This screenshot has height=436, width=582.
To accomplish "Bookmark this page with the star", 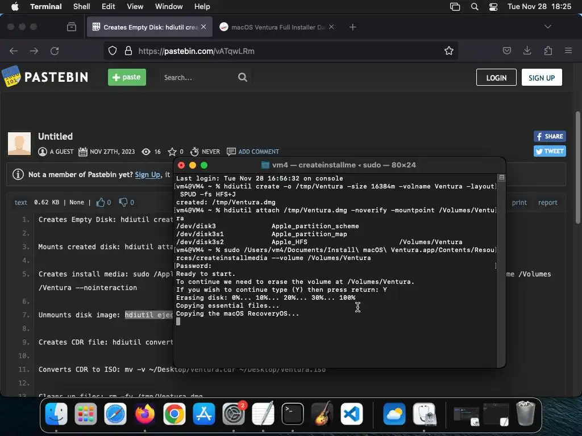I will [449, 51].
